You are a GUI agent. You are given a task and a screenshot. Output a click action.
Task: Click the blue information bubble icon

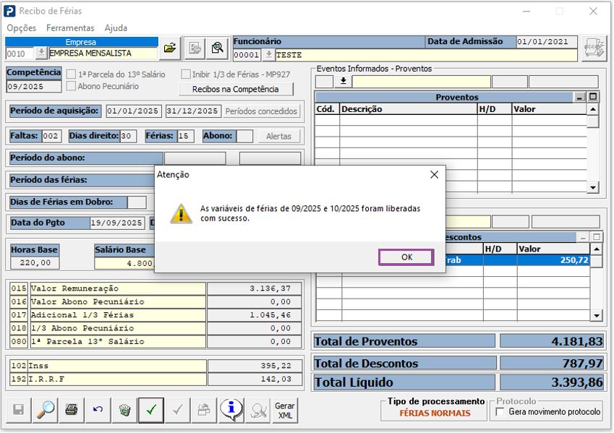coord(231,410)
